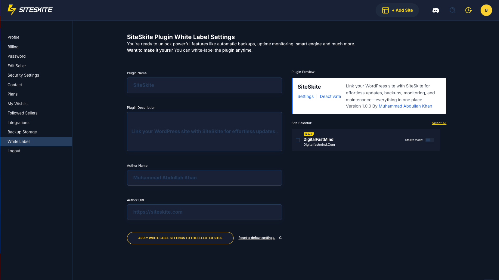Toggle Stealth mode for DigitalFastMind
The height and width of the screenshot is (280, 499).
pyautogui.click(x=429, y=140)
